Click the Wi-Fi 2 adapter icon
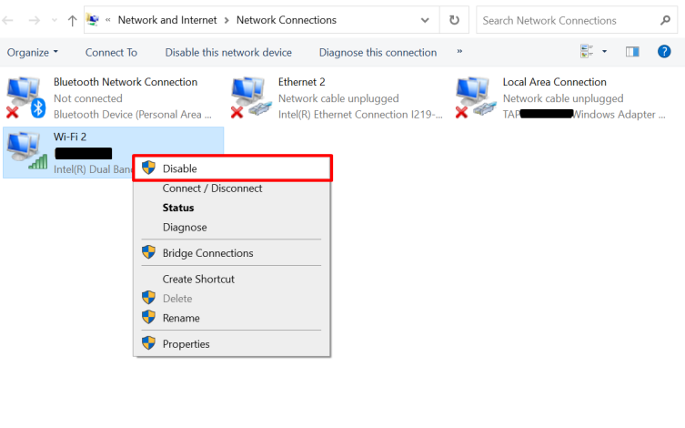The height and width of the screenshot is (428, 685). click(x=26, y=151)
